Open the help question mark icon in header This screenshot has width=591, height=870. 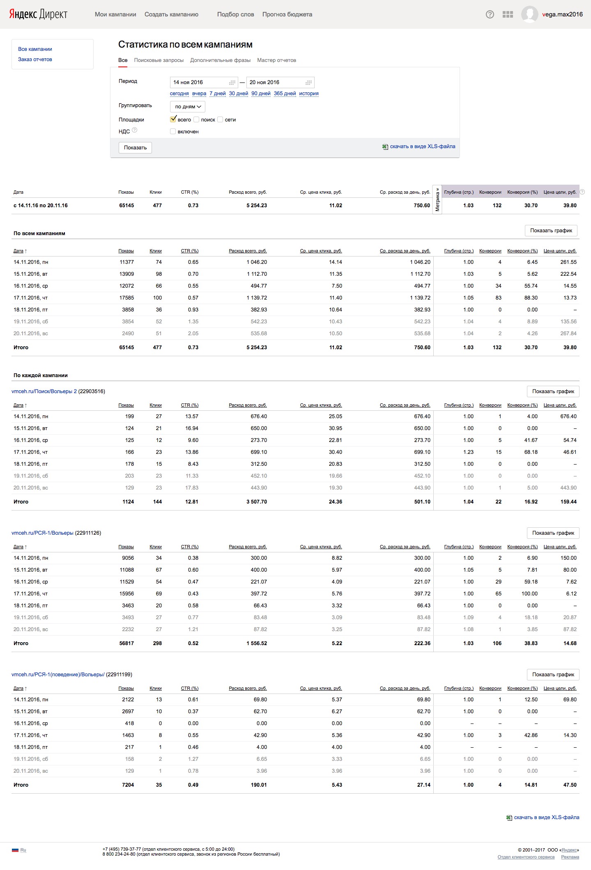coord(490,14)
